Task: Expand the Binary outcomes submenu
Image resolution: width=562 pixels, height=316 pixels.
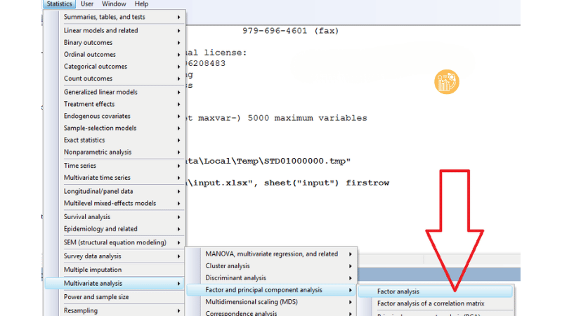Action: [88, 43]
